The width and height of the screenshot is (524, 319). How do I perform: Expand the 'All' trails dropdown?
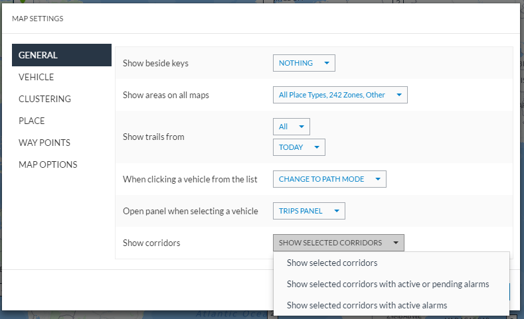(x=291, y=126)
